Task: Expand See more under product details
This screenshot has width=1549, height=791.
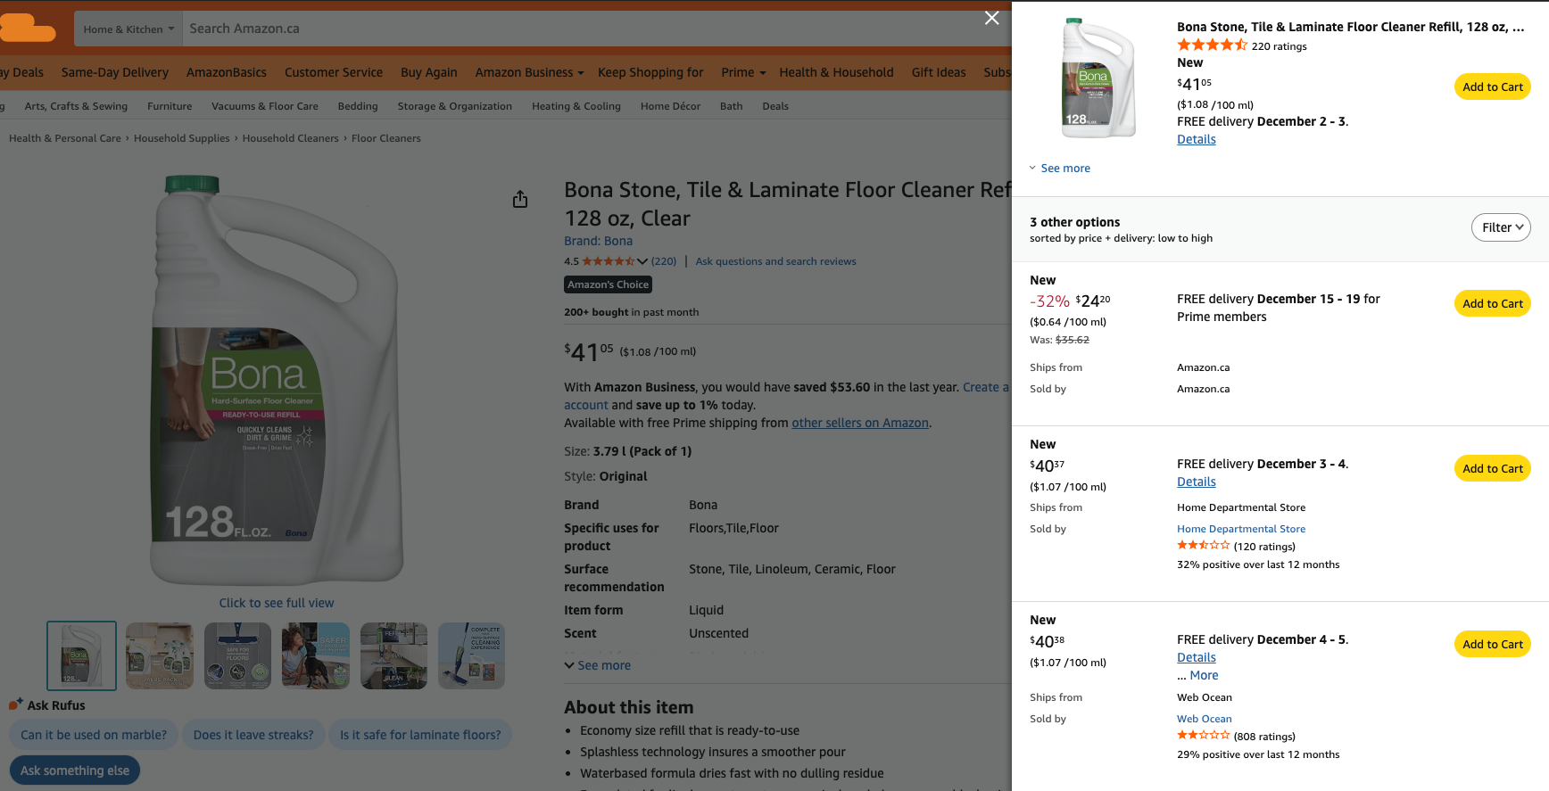Action: (x=597, y=665)
